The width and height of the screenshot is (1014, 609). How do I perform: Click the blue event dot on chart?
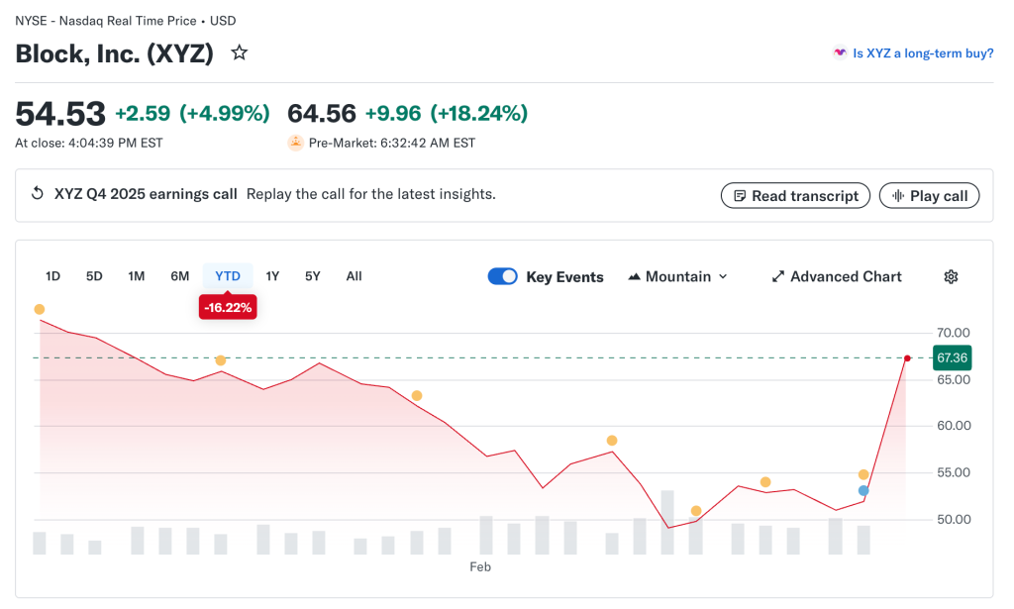coord(863,490)
